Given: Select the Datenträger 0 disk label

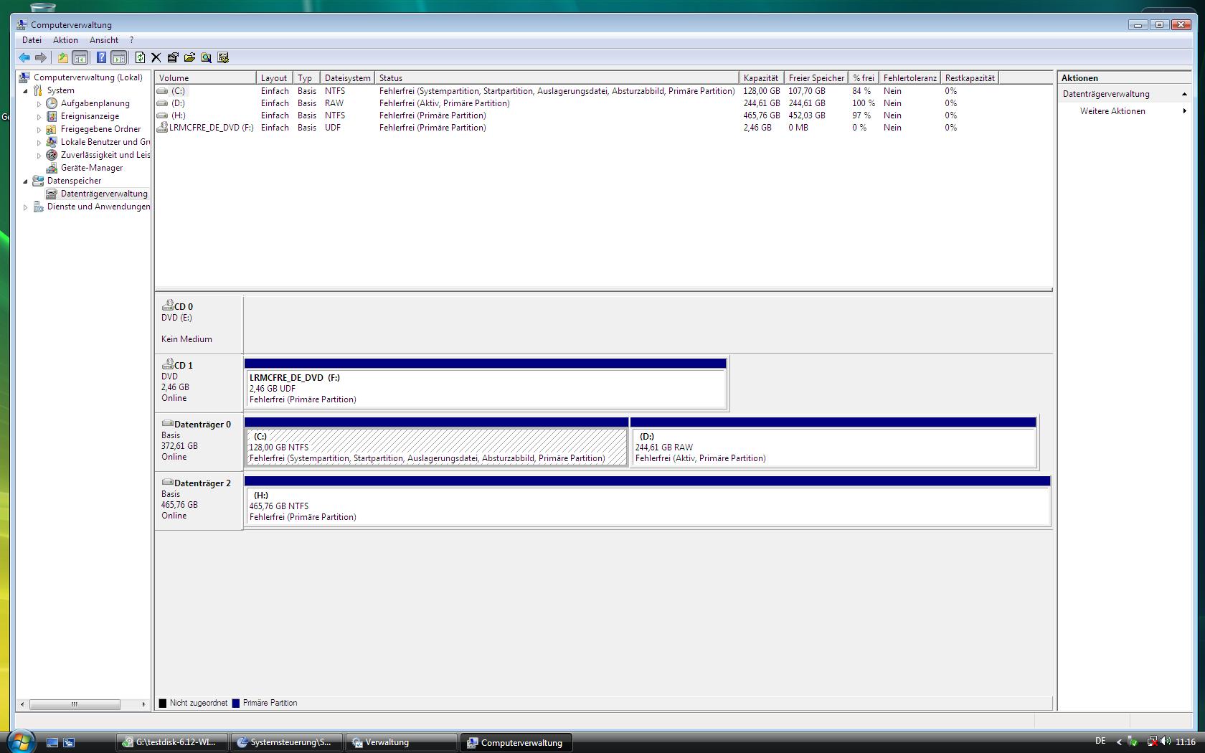Looking at the screenshot, I should point(199,442).
